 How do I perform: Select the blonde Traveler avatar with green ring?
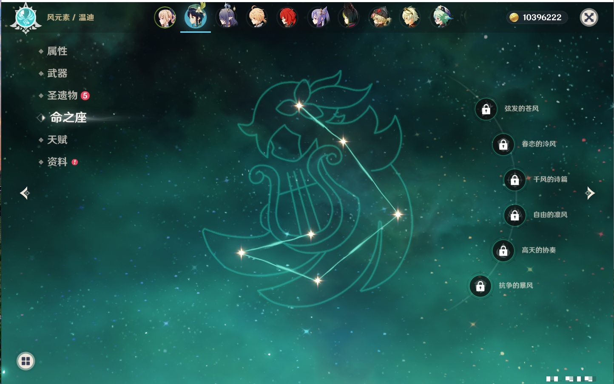[165, 17]
